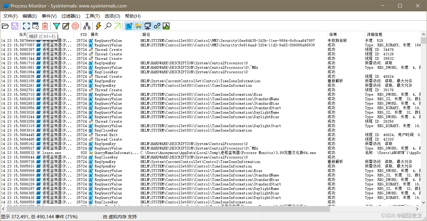Activate the Jump To arrow tool
427x221 pixels.
[118, 26]
